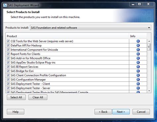The width and height of the screenshot is (157, 122).
Task: Deselect SAS Add-in for Microsoft Office checkbox
Action: pos(8,58)
